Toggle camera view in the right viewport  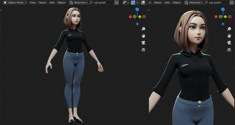pos(229,43)
